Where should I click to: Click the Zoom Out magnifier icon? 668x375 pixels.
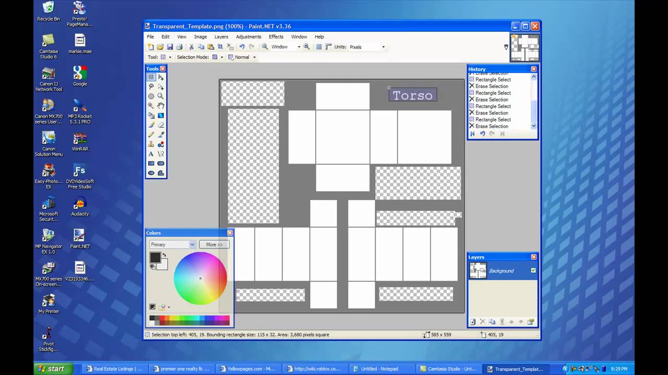tap(265, 47)
